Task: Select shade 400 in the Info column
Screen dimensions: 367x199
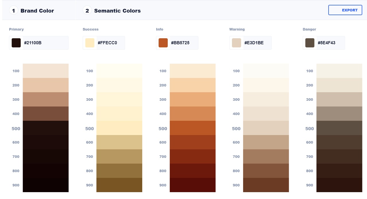Action: (193, 114)
